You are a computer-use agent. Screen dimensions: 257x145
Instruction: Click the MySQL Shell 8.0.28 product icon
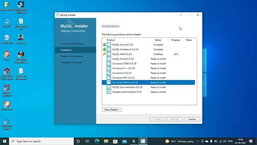pos(109,54)
